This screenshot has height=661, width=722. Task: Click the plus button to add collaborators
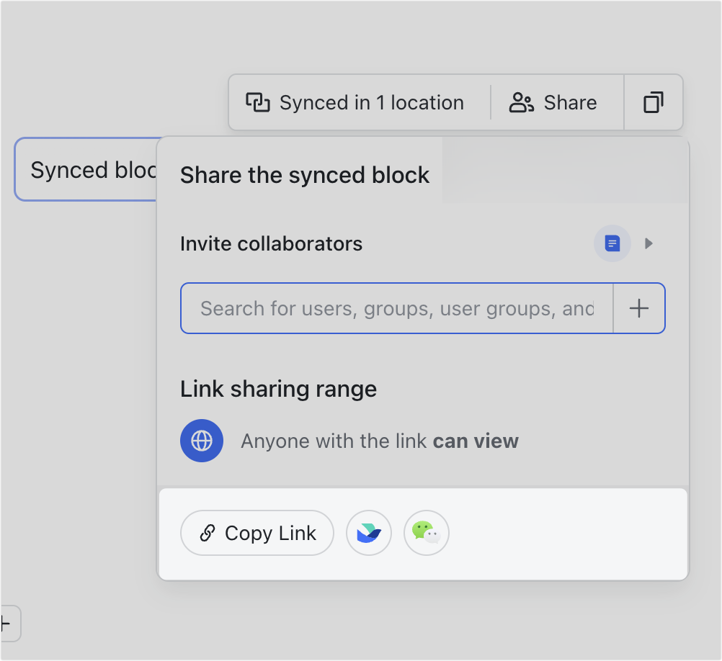pos(638,308)
